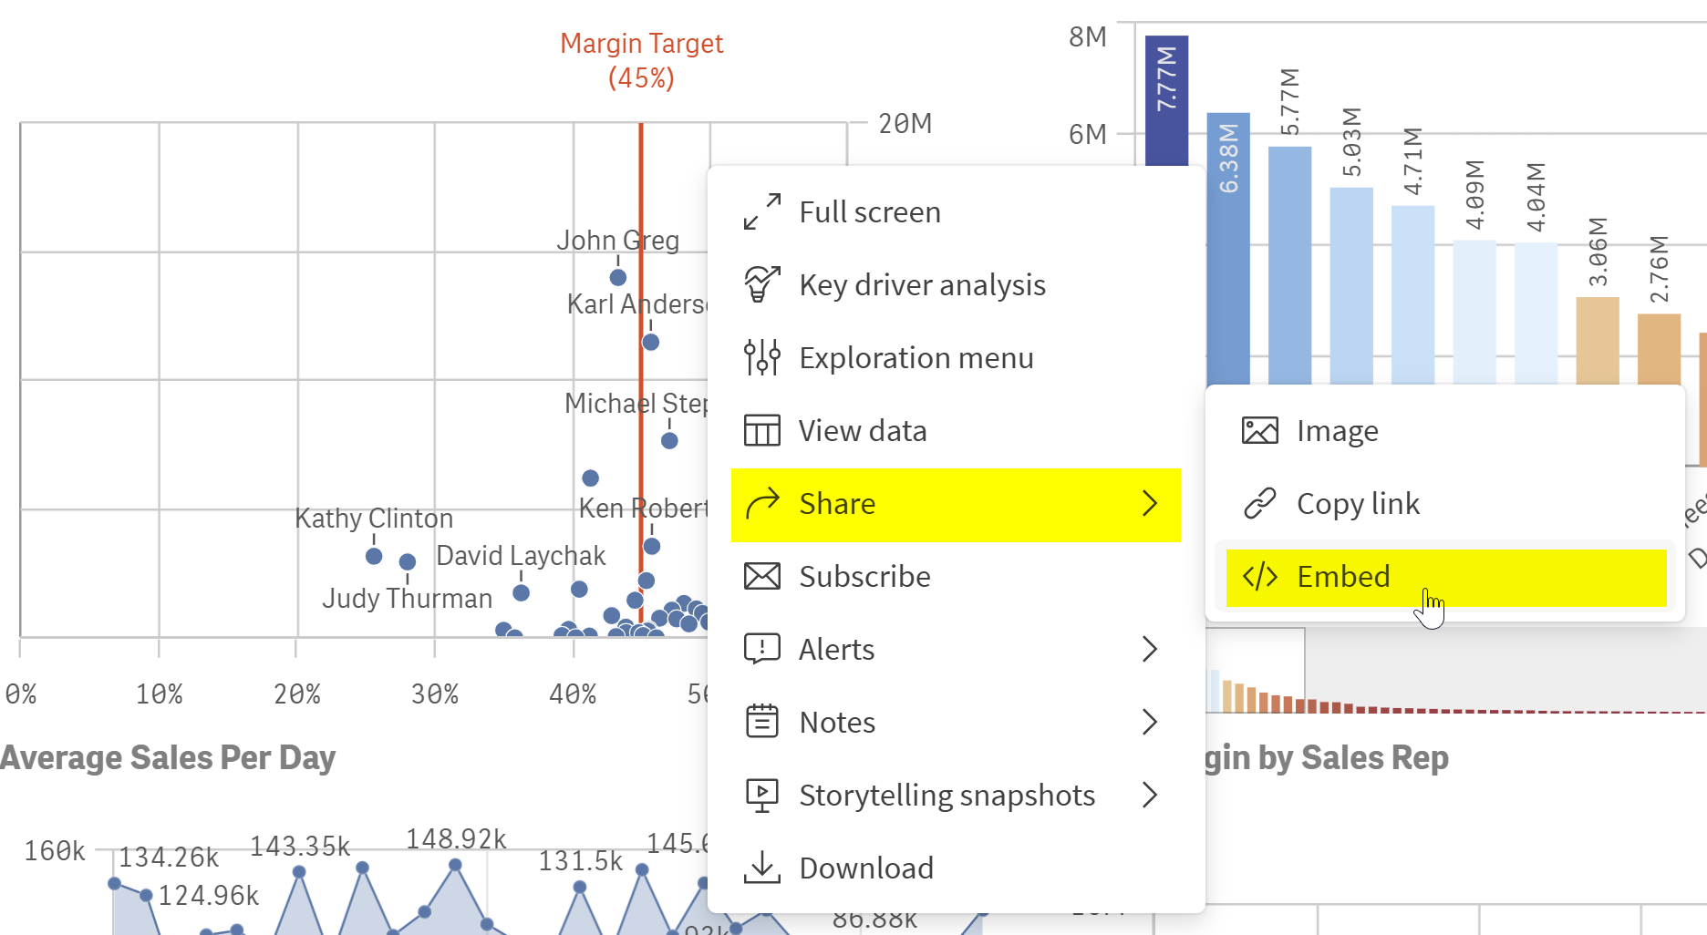Click the Subscribe envelope icon

pos(762,576)
